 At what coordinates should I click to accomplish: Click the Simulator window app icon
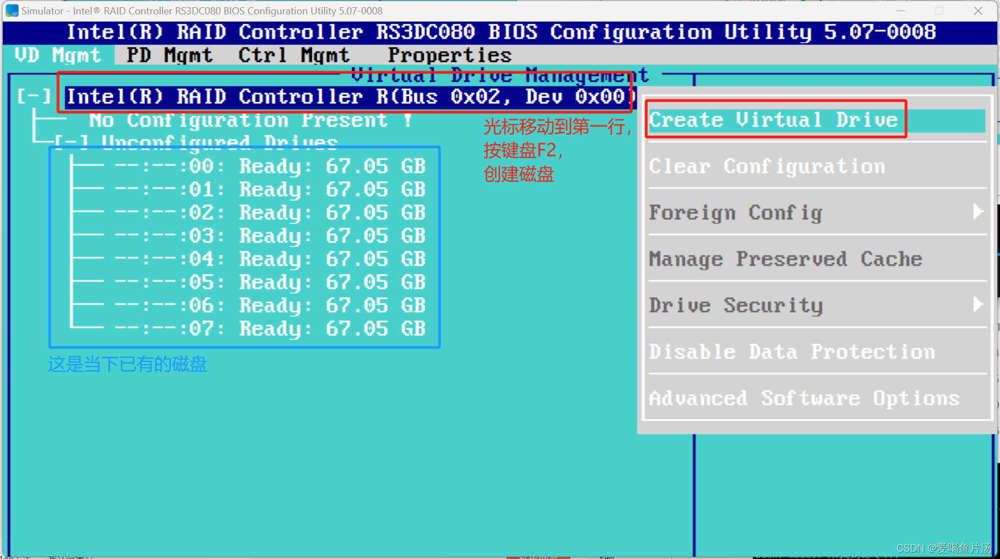[x=12, y=10]
